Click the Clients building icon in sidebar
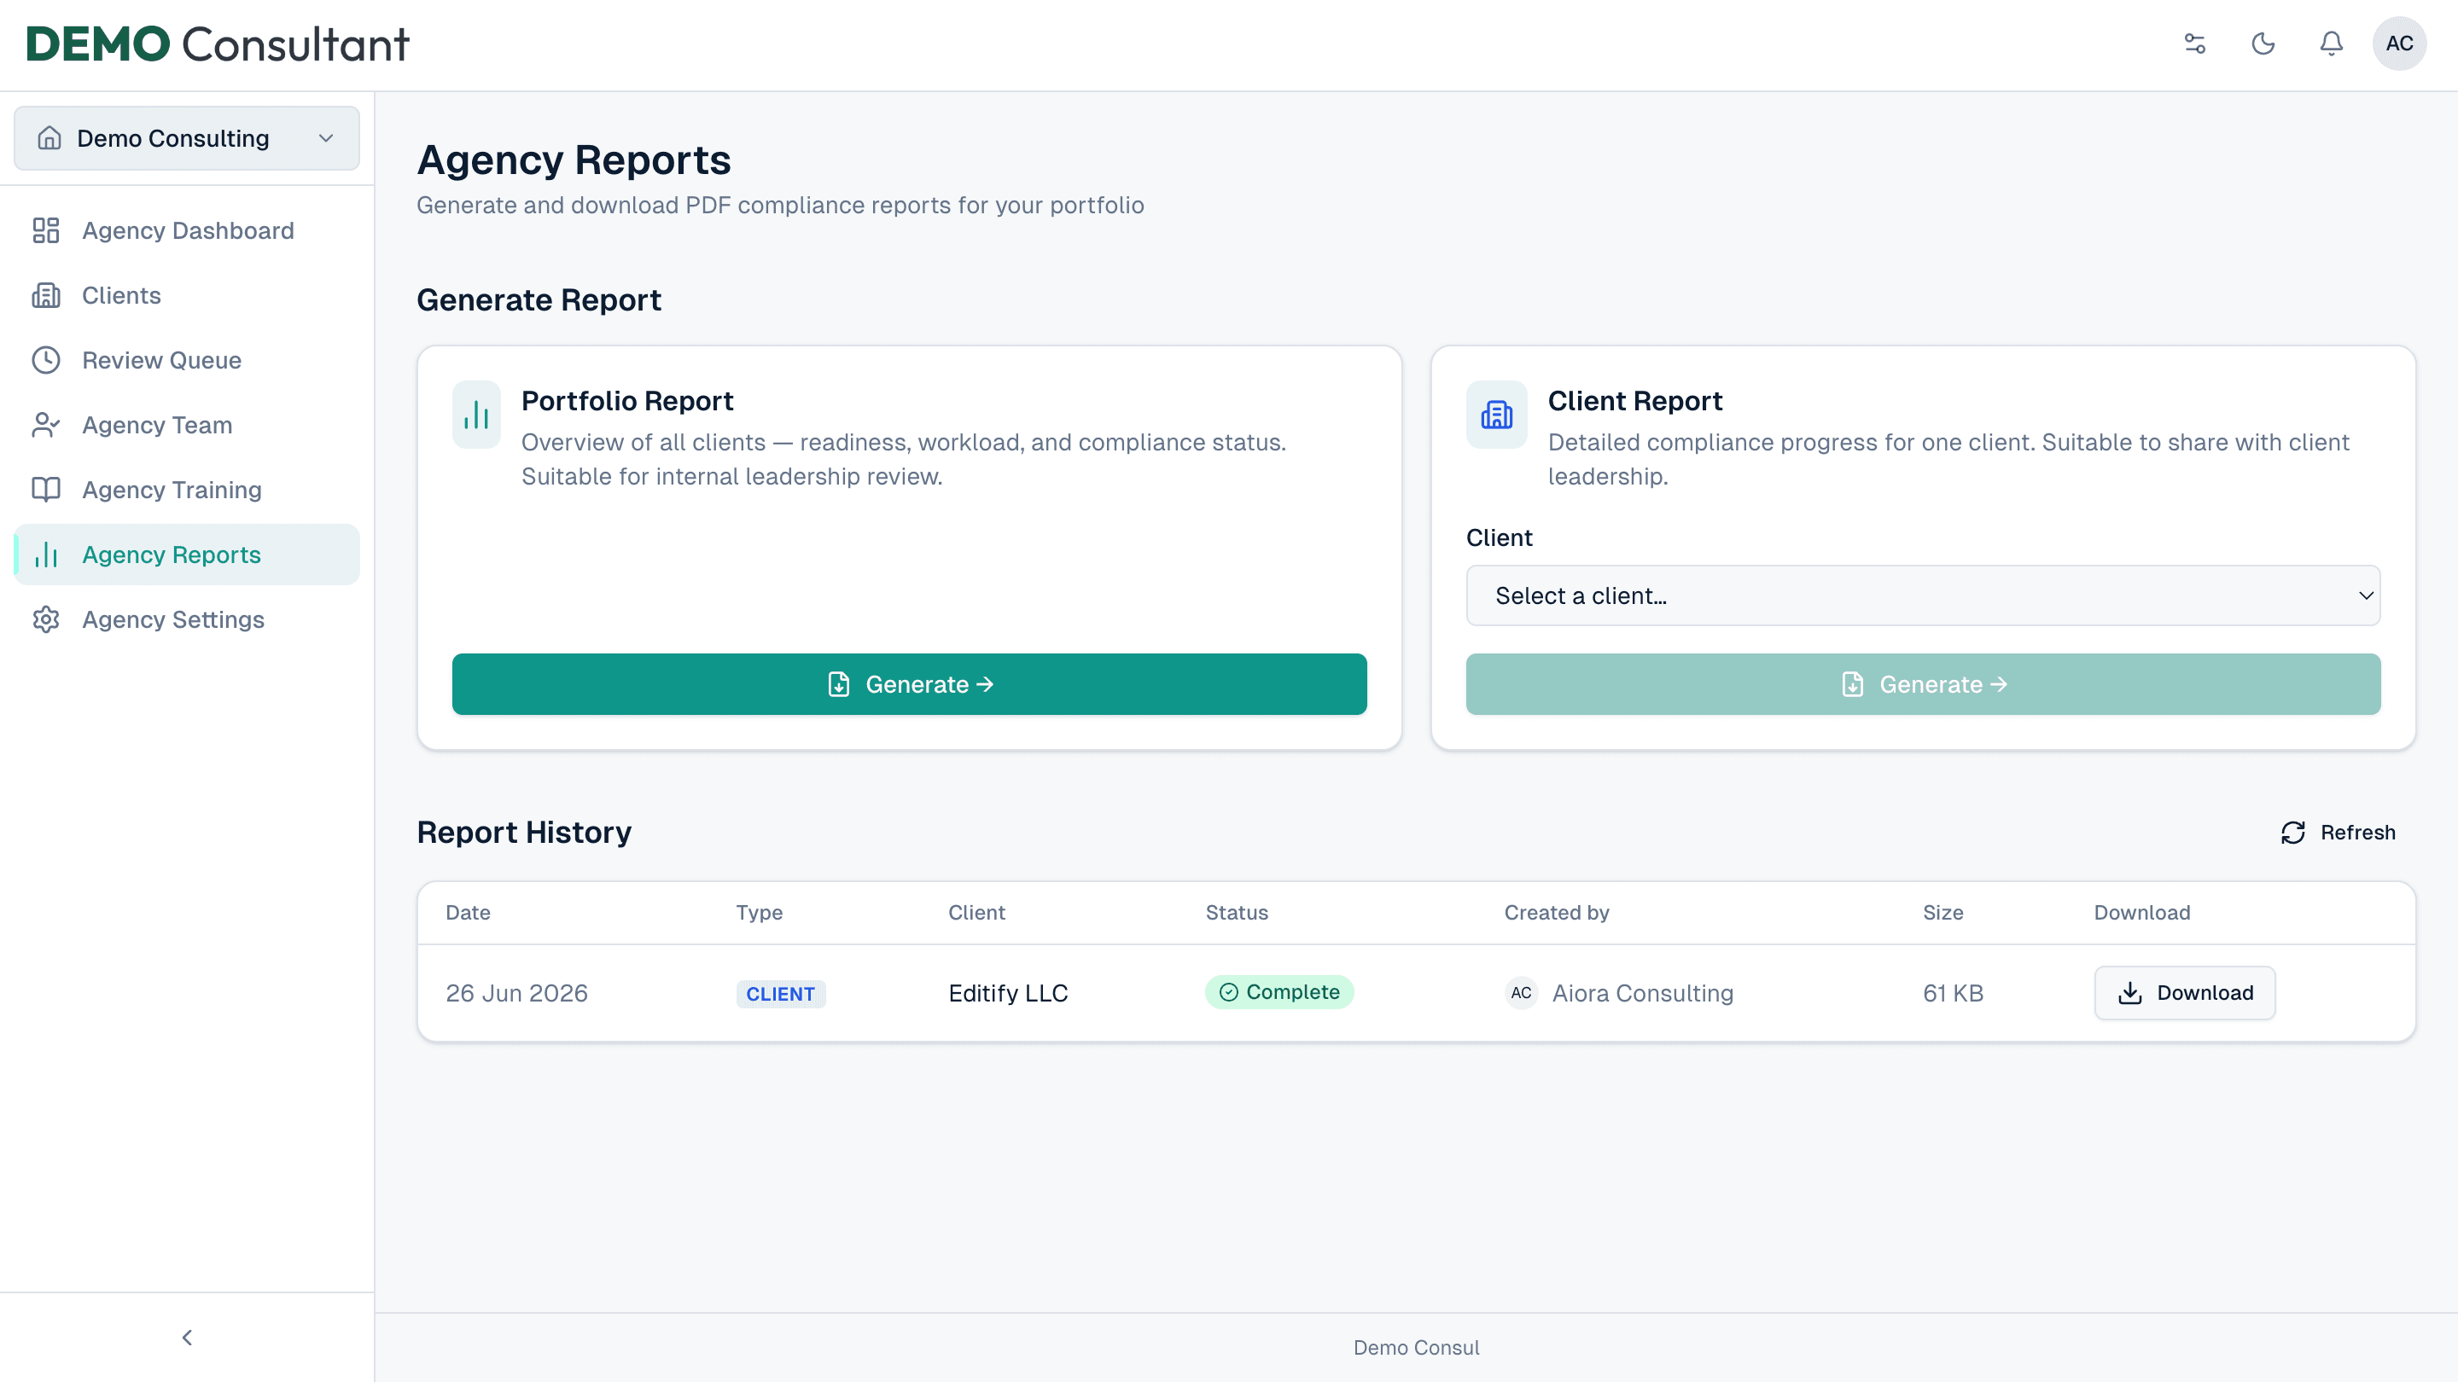Screen dimensions: 2458x1382 (46, 296)
